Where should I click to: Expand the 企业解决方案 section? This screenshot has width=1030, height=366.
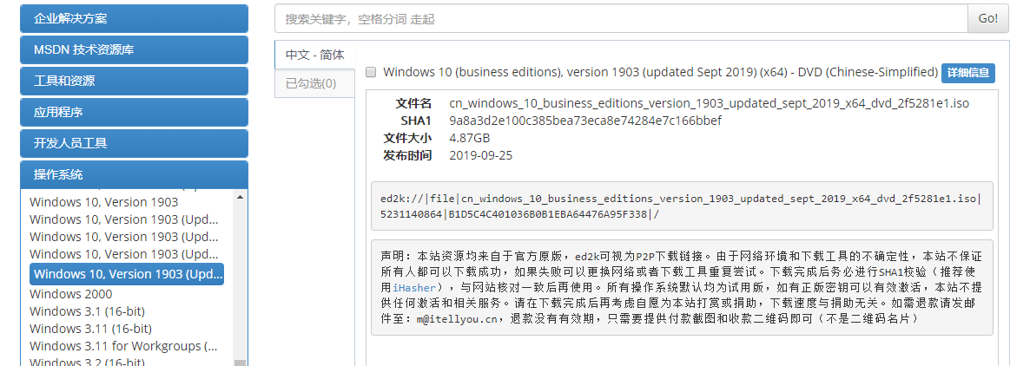point(134,18)
